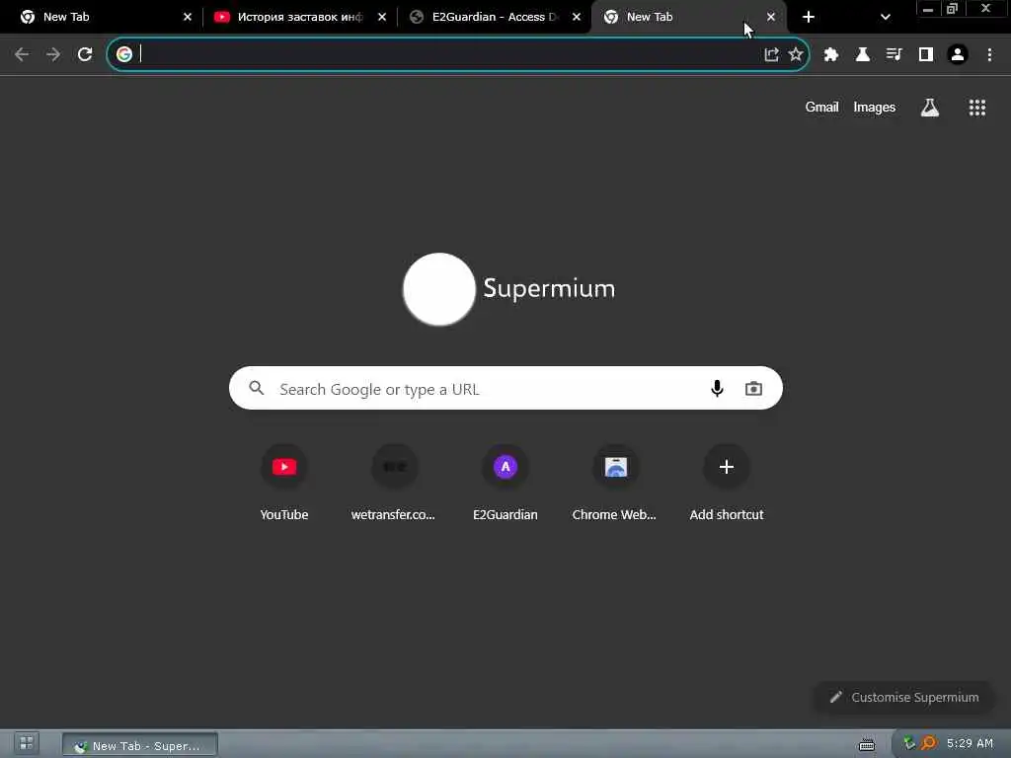Open the wetransfer.co... shortcut
The image size is (1011, 758).
click(x=394, y=483)
